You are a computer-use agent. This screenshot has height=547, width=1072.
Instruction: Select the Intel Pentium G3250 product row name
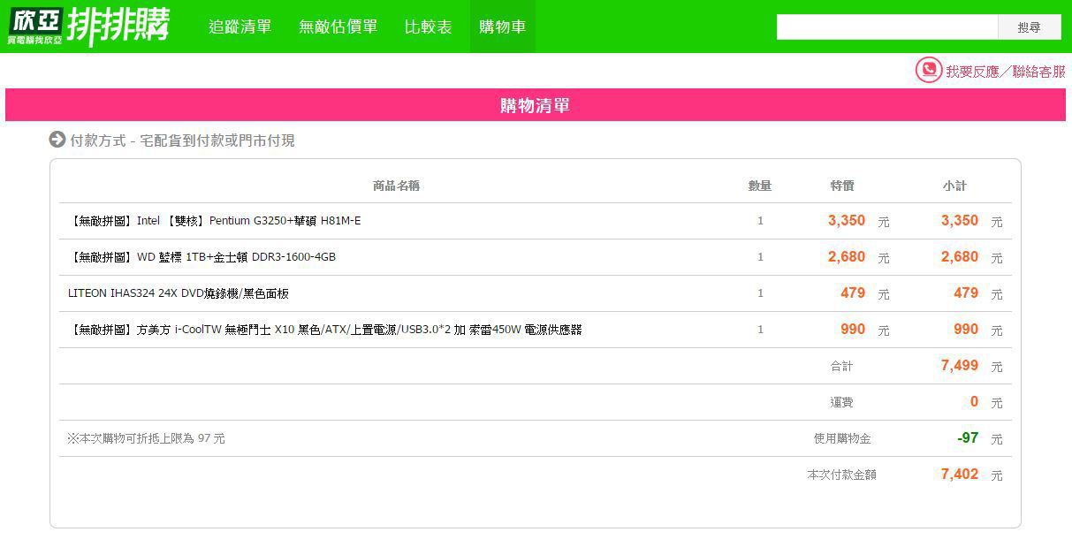click(215, 221)
